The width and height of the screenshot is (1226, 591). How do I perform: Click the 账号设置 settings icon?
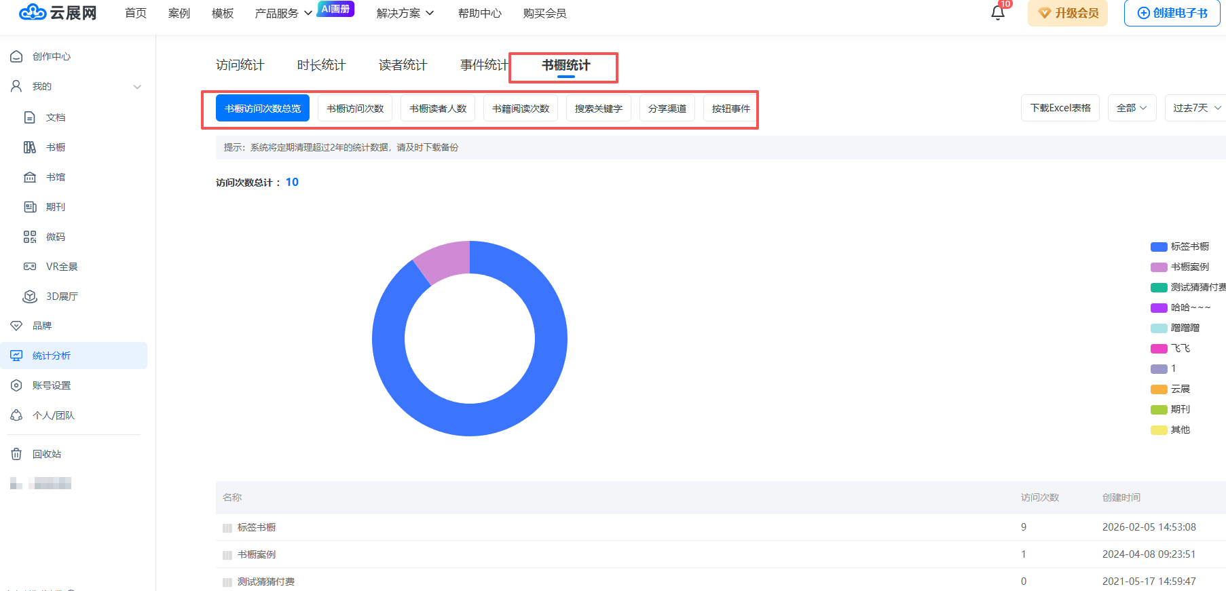coord(16,385)
